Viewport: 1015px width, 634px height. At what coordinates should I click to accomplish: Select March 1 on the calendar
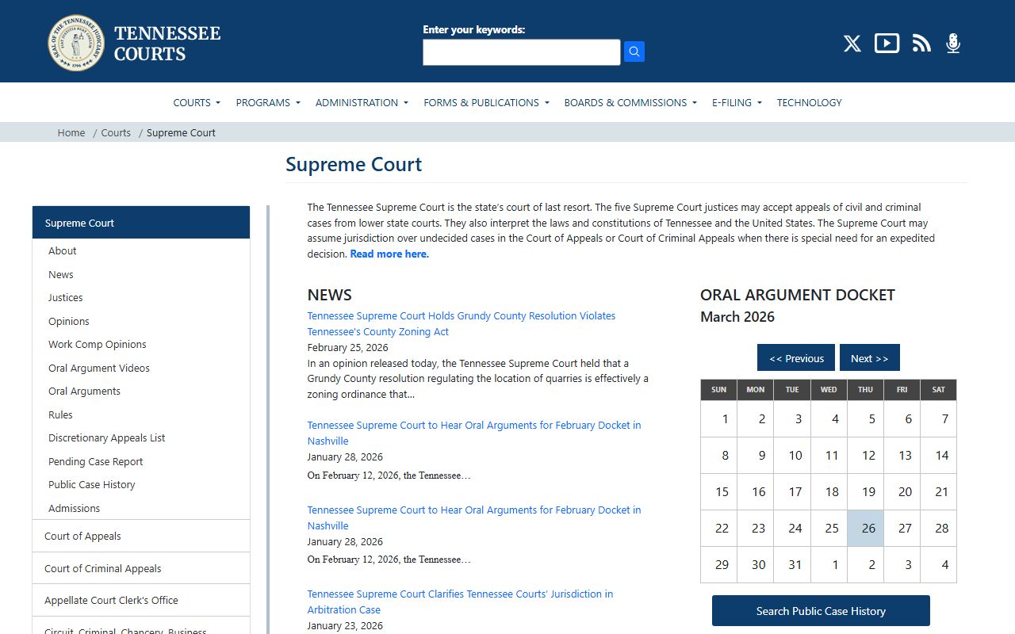point(719,418)
